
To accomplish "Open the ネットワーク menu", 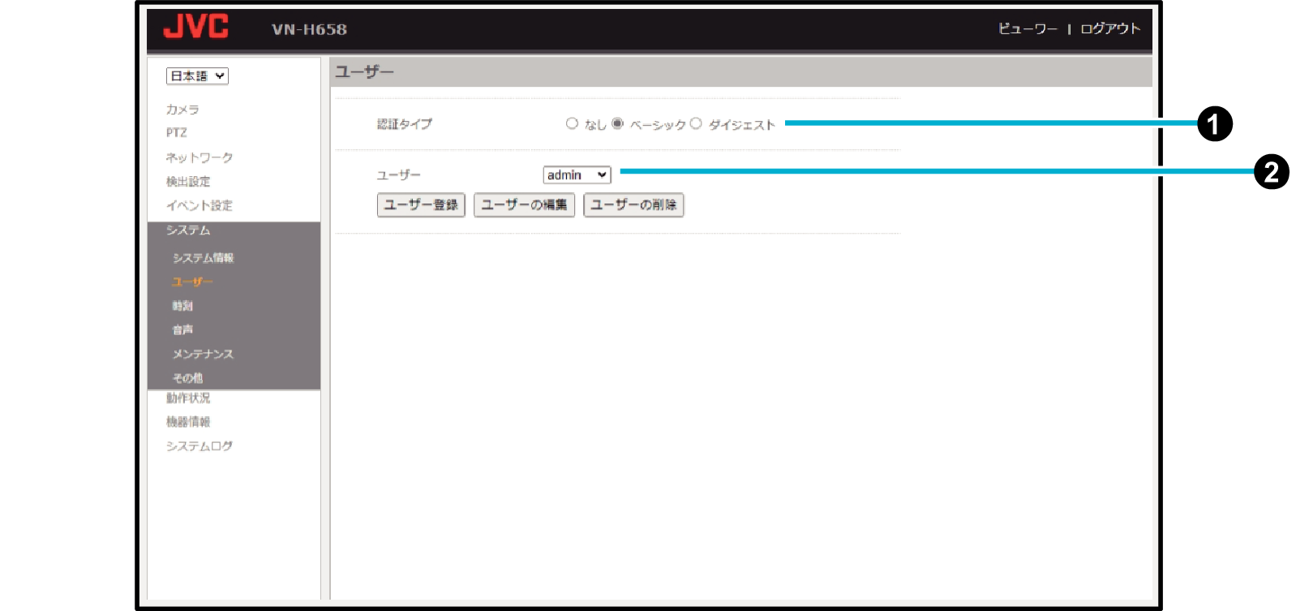I will coord(200,157).
